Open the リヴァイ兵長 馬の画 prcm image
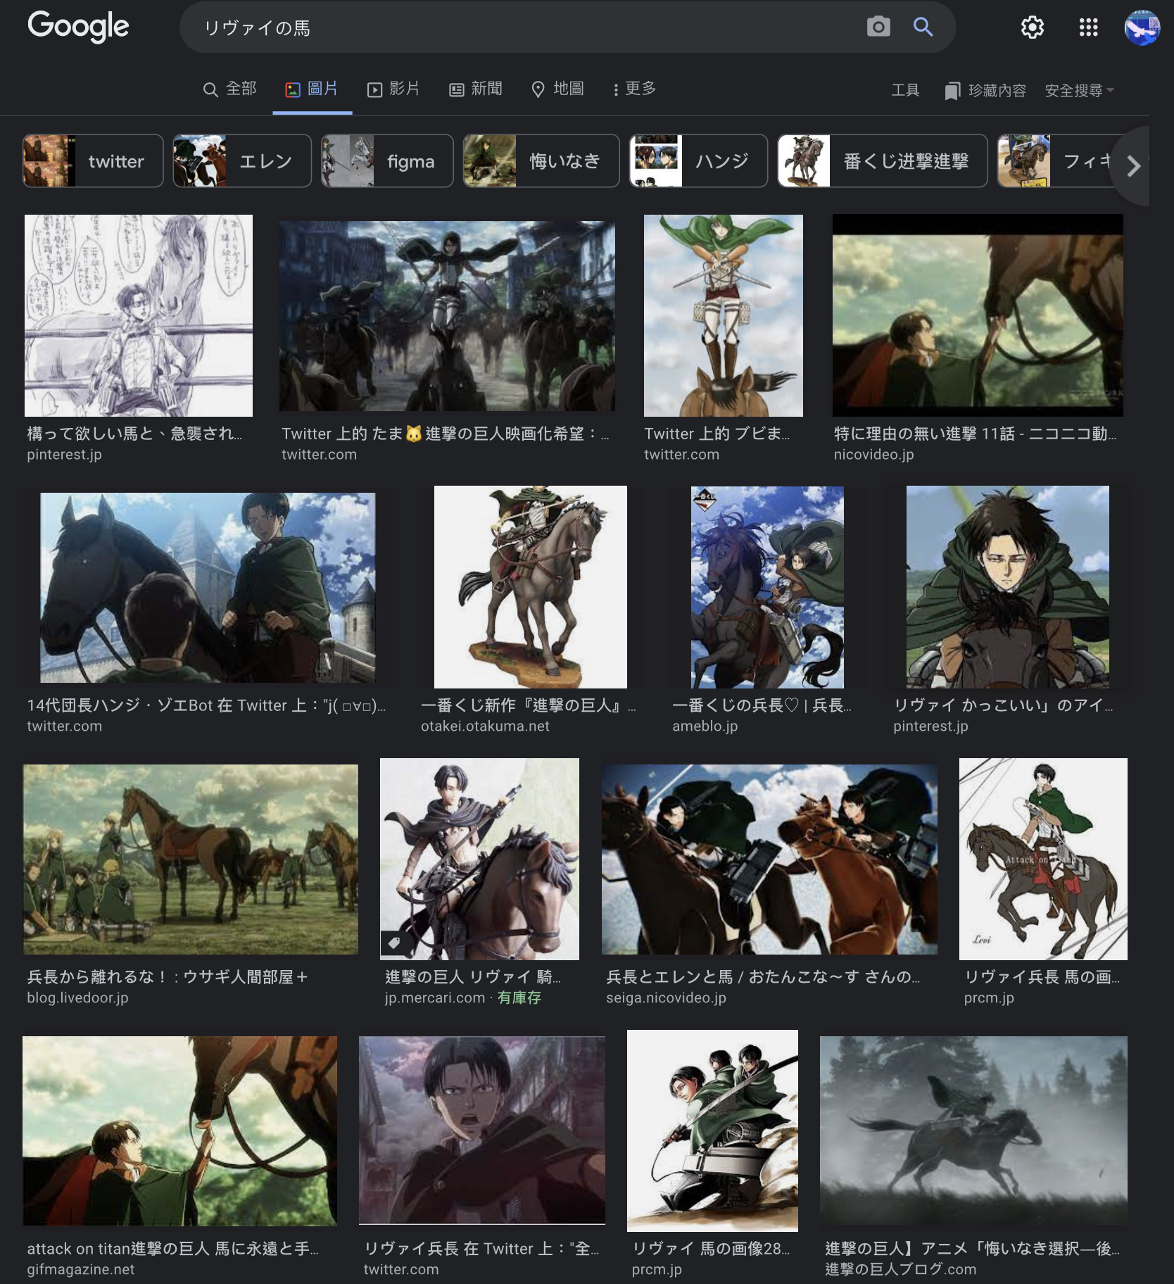1174x1284 pixels. coord(1043,859)
